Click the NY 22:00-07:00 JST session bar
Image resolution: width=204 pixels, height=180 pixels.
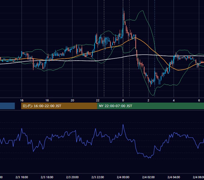[x=151, y=106]
